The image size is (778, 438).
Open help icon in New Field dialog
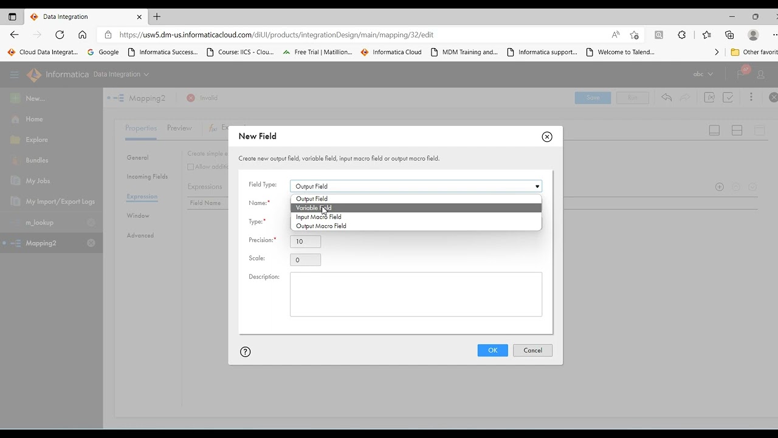click(x=246, y=352)
